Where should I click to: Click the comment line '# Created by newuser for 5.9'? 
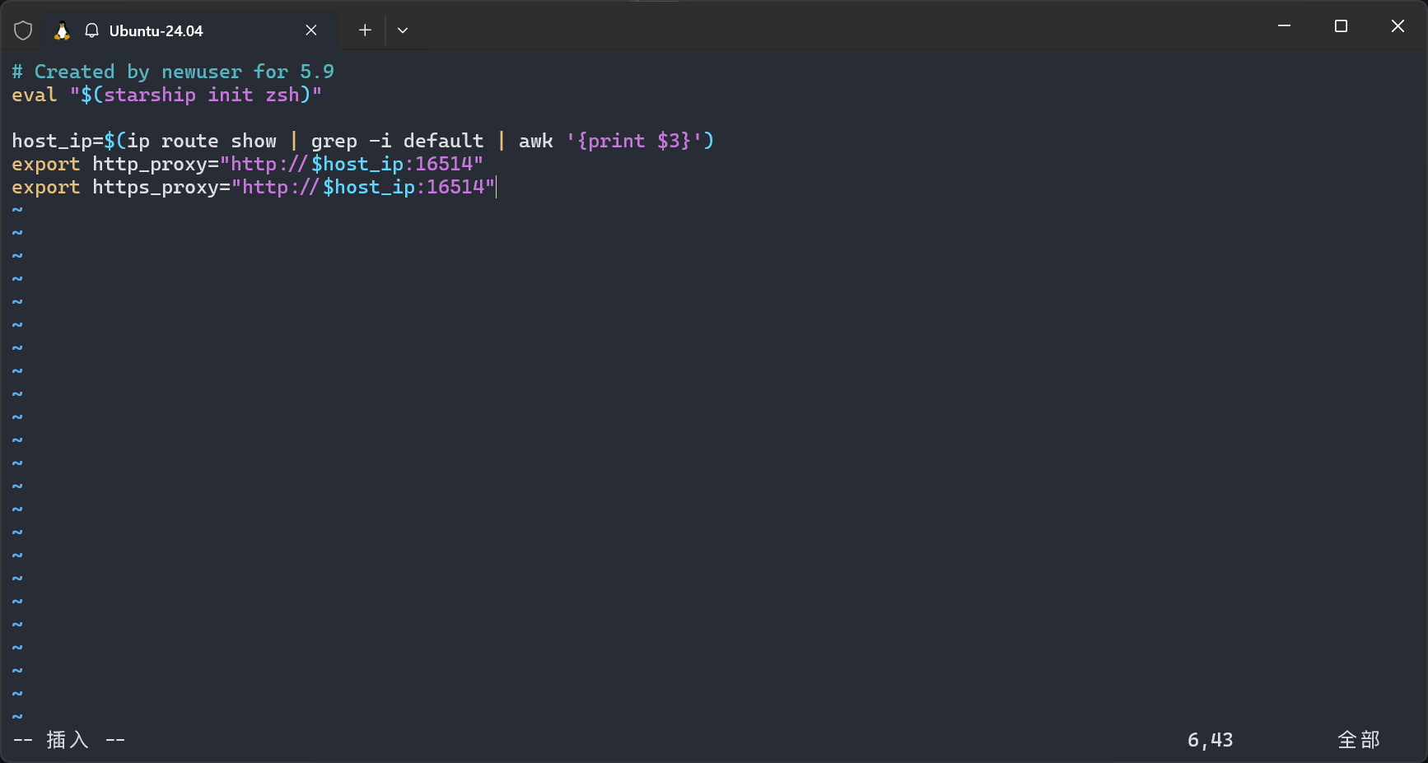pos(173,72)
